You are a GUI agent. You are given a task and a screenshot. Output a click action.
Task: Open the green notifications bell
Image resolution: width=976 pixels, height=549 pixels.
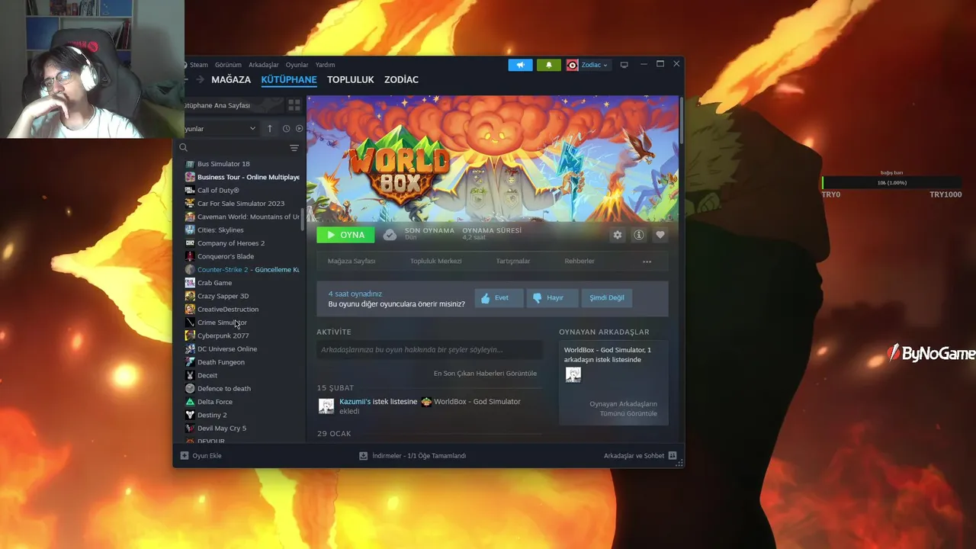[x=549, y=65]
